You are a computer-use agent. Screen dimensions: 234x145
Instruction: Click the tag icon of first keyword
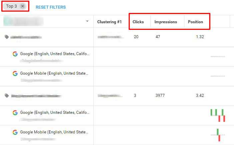point(7,37)
